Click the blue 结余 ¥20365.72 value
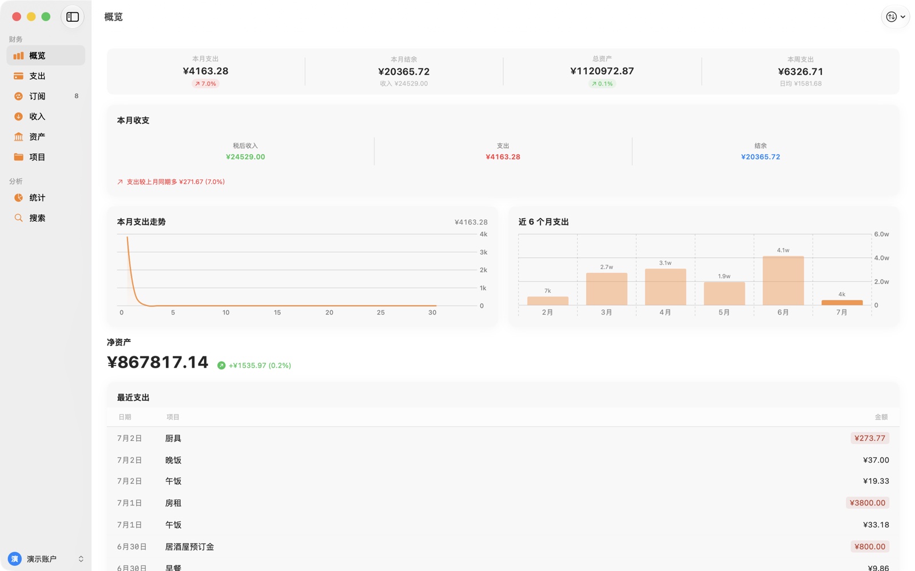This screenshot has width=915, height=571. (x=761, y=157)
